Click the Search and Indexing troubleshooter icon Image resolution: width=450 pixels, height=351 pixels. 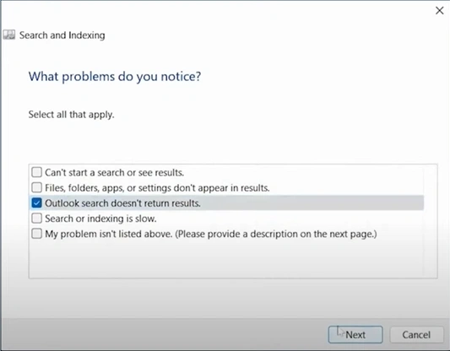coord(9,35)
